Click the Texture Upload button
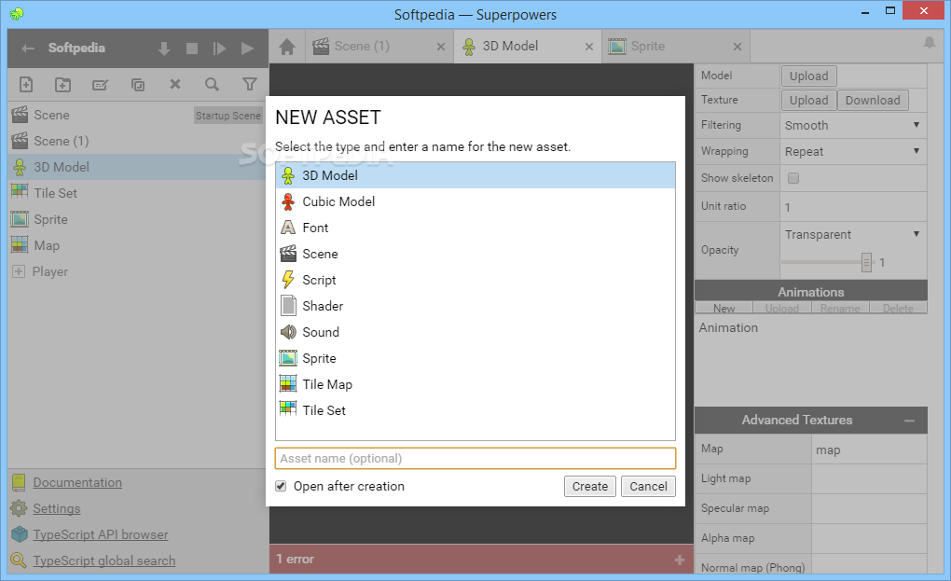Viewport: 951px width, 581px height. pyautogui.click(x=809, y=100)
